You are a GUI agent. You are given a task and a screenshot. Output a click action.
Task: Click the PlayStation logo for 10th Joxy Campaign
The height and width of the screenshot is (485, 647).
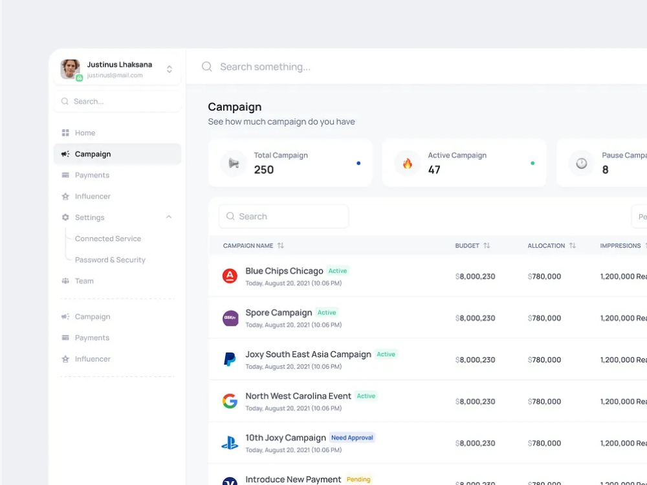(230, 442)
